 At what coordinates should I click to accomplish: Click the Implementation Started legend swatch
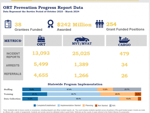pos(59,106)
